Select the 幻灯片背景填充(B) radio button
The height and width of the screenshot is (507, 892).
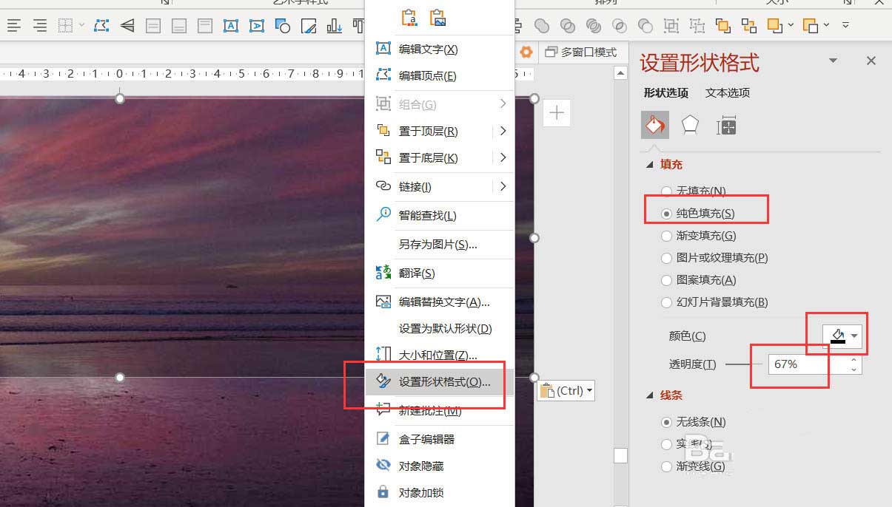(x=666, y=302)
